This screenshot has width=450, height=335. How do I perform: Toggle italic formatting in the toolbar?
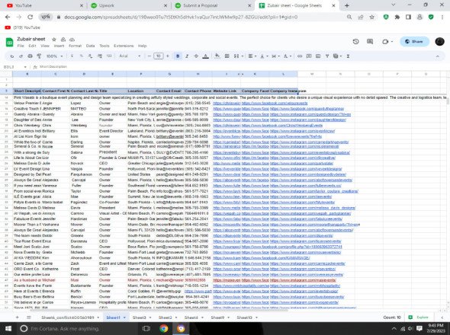pos(187,56)
